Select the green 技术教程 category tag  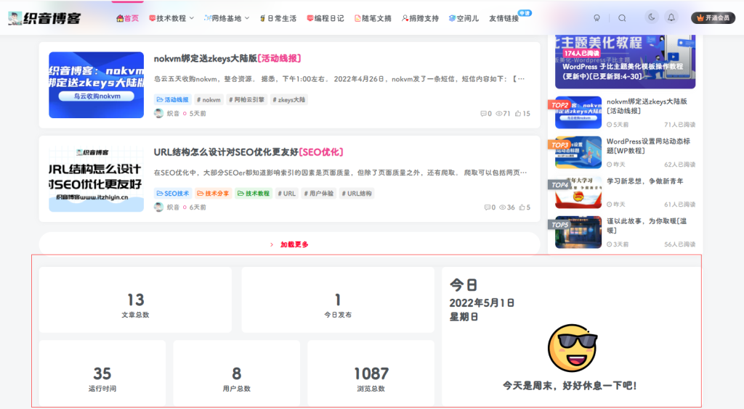[x=254, y=193]
